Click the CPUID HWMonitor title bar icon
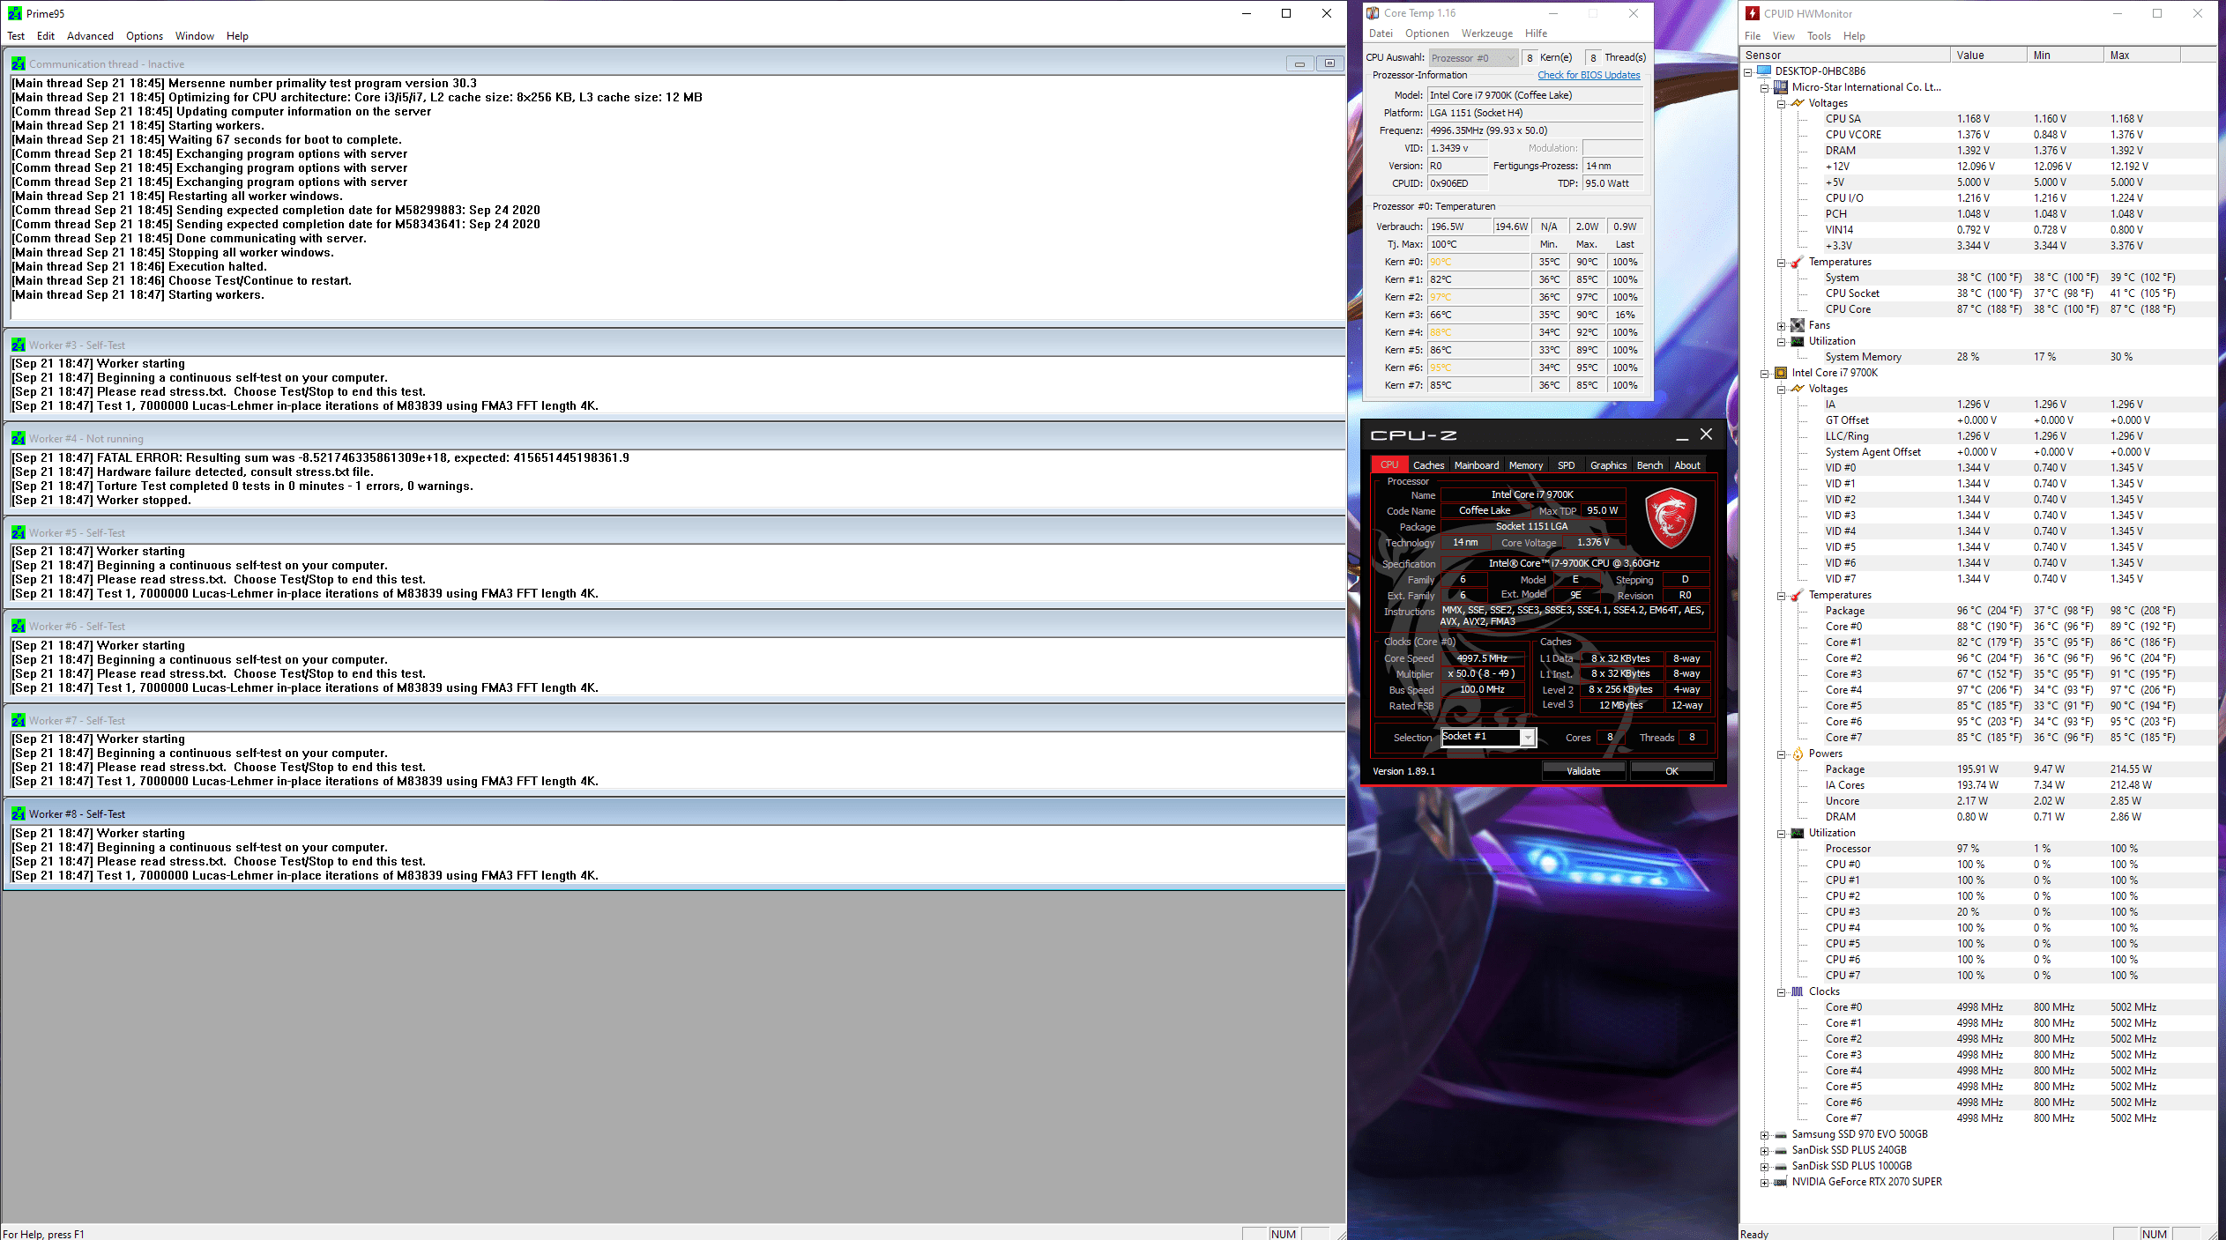 pos(1753,13)
